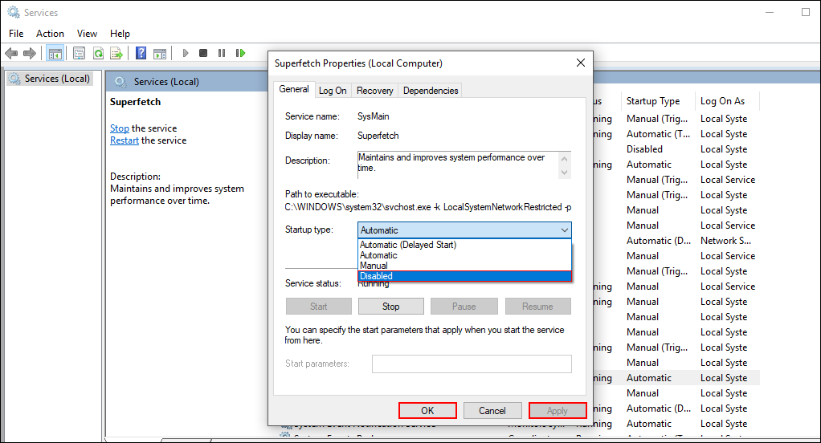Click the Disabled cell in services list
Image resolution: width=821 pixels, height=443 pixels.
tap(644, 149)
